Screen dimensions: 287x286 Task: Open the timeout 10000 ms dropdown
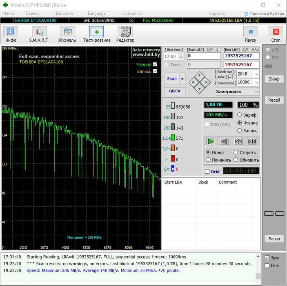point(256,82)
